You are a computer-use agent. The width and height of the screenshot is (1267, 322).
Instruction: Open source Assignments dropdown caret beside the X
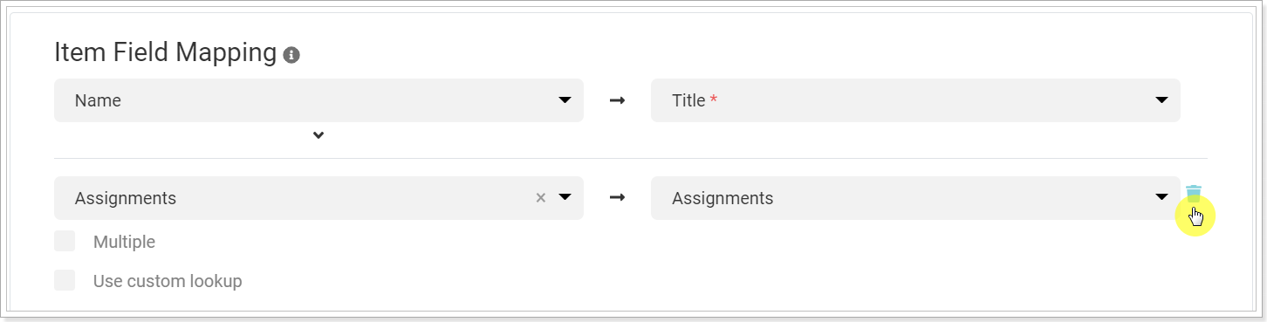(565, 198)
